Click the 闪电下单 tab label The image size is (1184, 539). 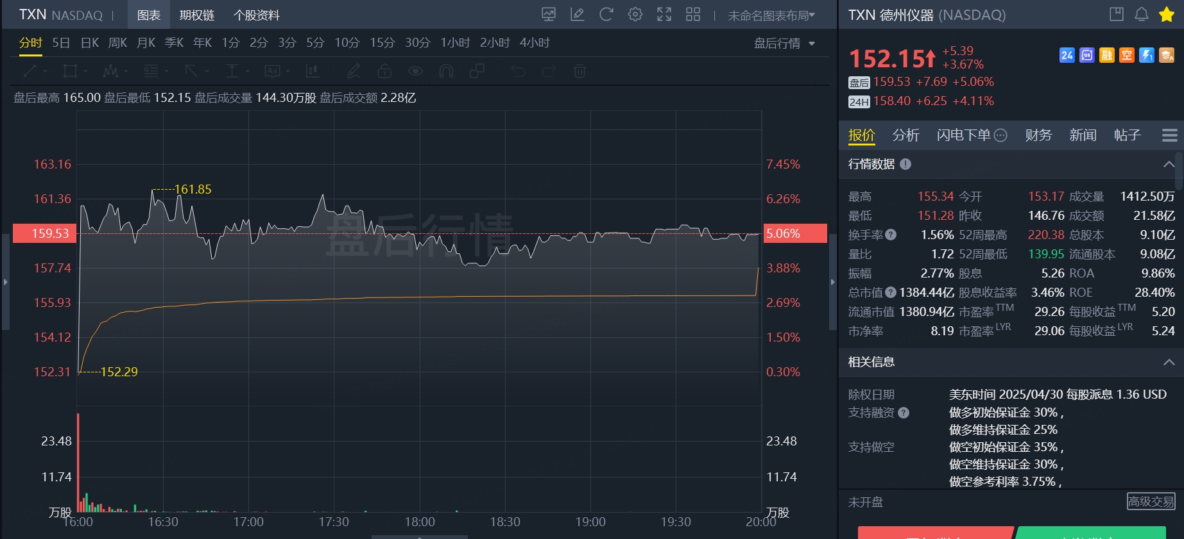point(963,135)
